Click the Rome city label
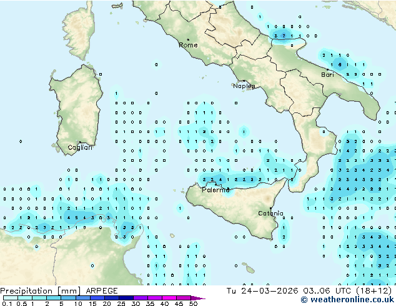 pyautogui.click(x=188, y=45)
